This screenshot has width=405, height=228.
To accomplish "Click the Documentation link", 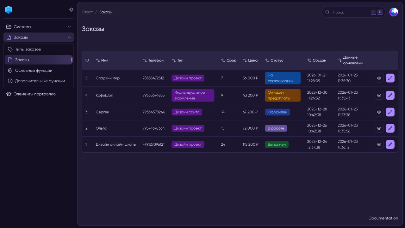I will click(x=383, y=218).
